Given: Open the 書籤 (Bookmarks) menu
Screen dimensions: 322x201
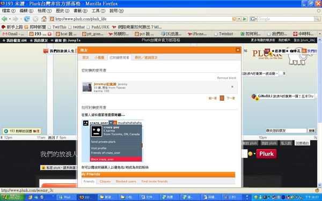Looking at the screenshot, I should click(x=80, y=11).
